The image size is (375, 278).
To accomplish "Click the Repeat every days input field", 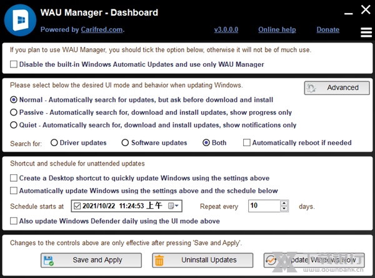I will coord(262,206).
